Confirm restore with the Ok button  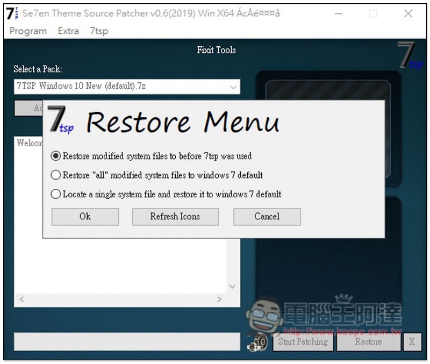[x=85, y=217]
